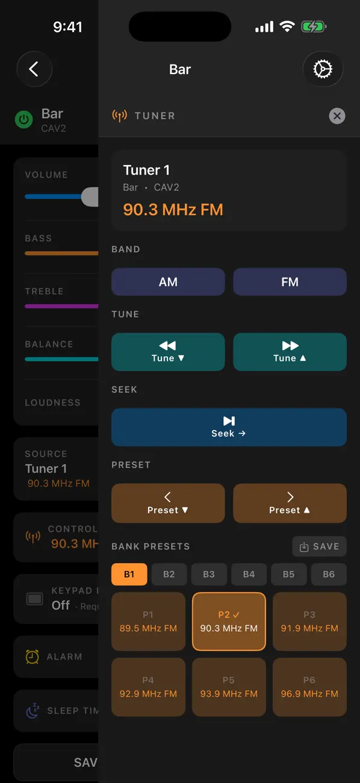Adjust the Volume slider handle
The height and width of the screenshot is (783, 360).
[x=90, y=197]
